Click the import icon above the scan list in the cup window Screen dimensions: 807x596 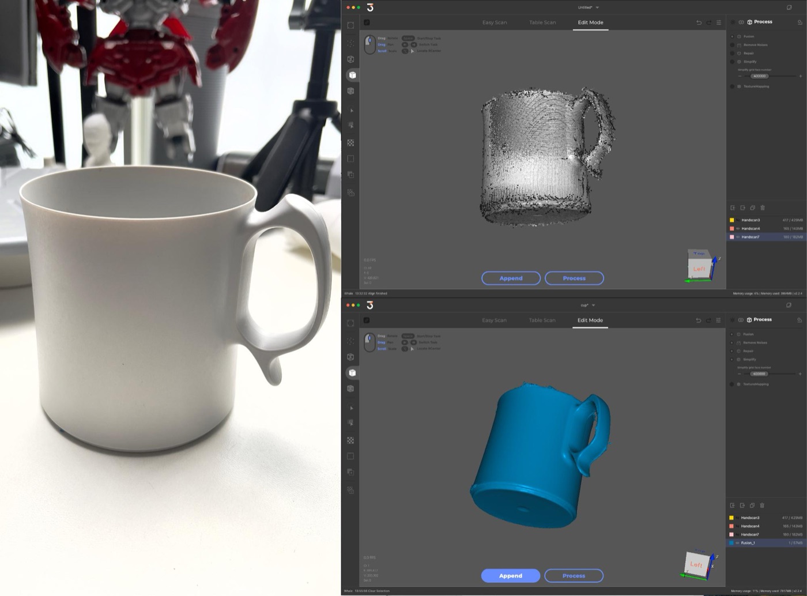(x=733, y=506)
